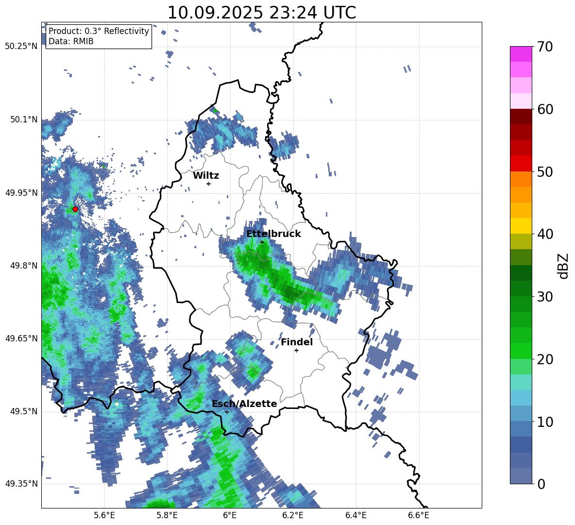Image resolution: width=575 pixels, height=525 pixels.
Task: Click the Ettelbruck city label
Action: pyautogui.click(x=273, y=234)
